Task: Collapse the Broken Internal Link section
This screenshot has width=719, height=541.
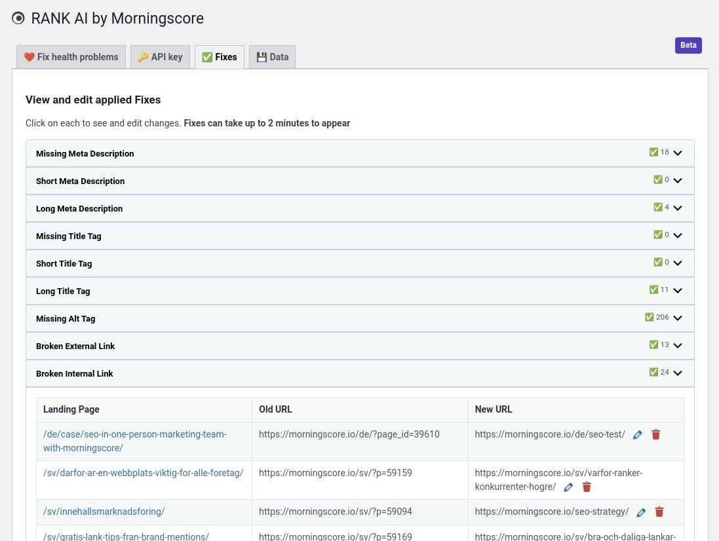Action: (678, 373)
